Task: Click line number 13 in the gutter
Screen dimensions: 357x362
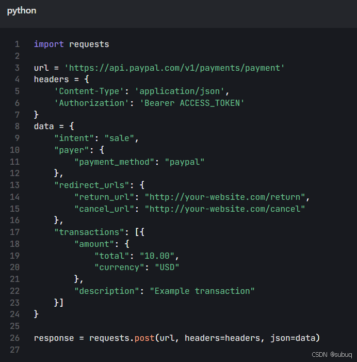Action: 15,185
